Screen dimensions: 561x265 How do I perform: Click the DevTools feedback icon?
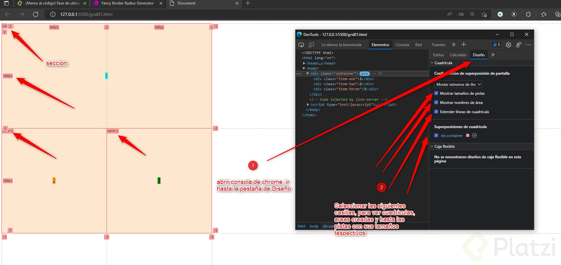coord(519,45)
